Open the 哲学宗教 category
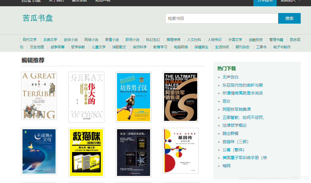Screen dimensions: 311x183 click(78, 47)
